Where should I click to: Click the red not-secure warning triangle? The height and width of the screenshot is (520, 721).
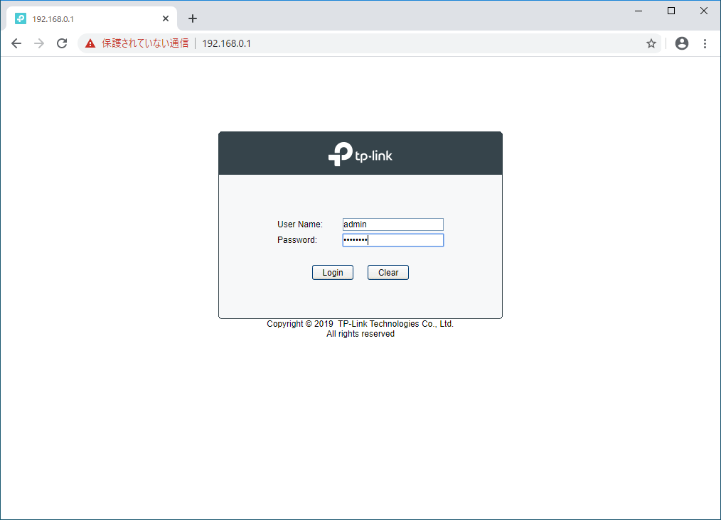tap(90, 43)
